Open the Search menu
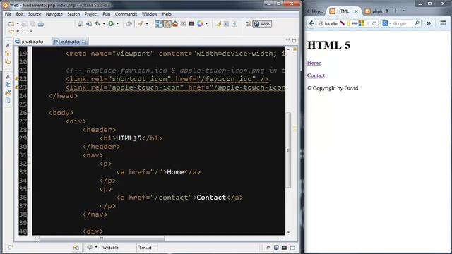 point(73,14)
